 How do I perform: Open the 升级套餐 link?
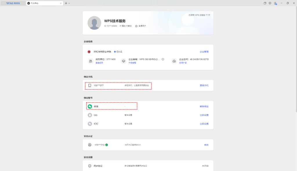tap(132, 63)
